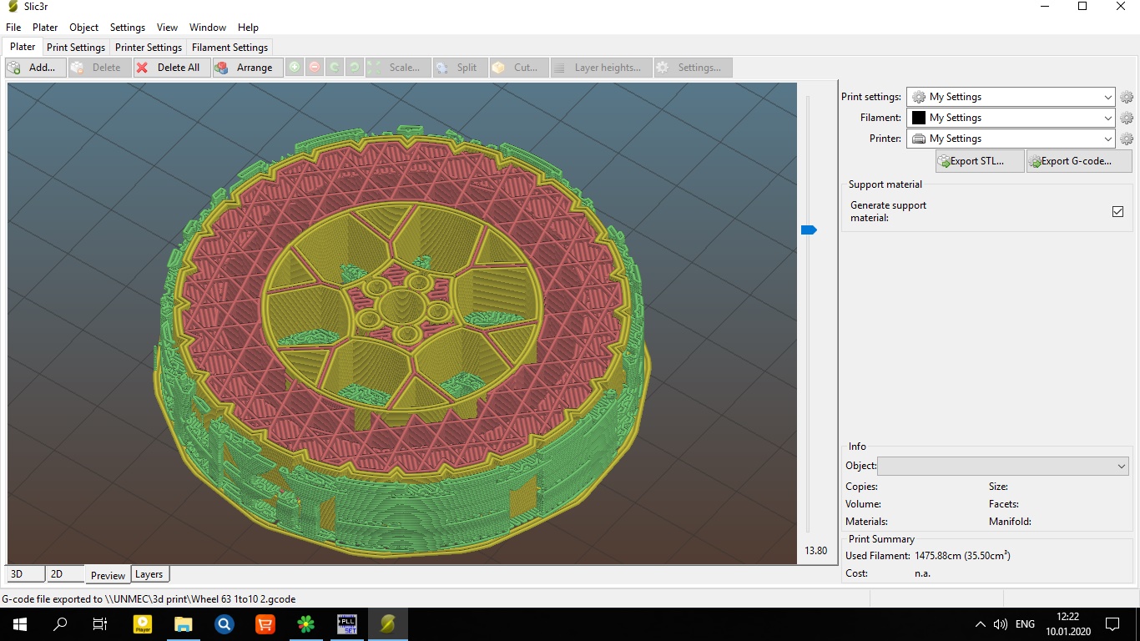Image resolution: width=1140 pixels, height=641 pixels.
Task: Open File Explorer from the taskbar
Action: coord(183,623)
